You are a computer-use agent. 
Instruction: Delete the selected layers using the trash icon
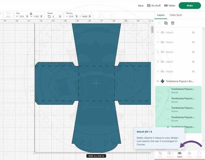[173, 23]
